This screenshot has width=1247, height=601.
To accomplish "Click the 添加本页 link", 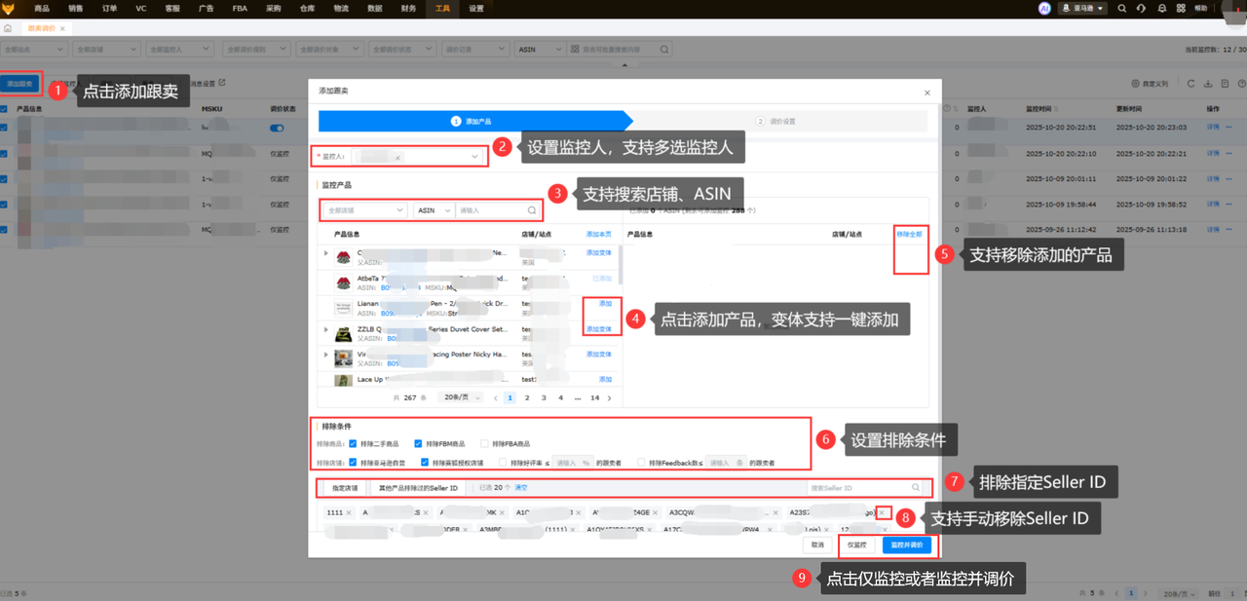I will click(598, 235).
